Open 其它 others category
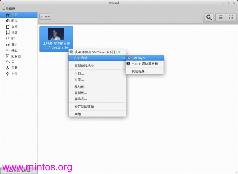Screen dimensions: 238x174 [x=19, y=50]
